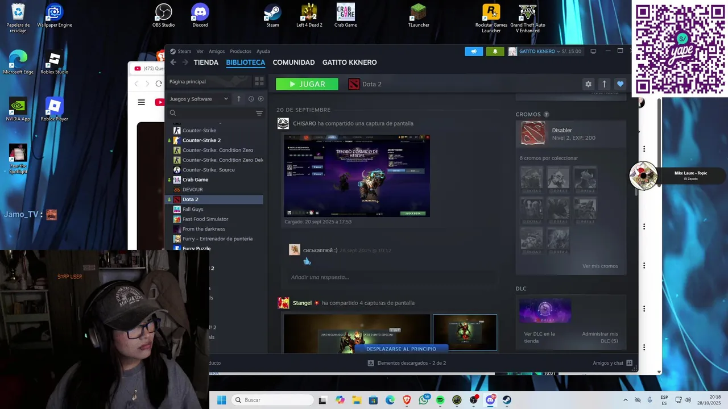Open Juegos y Software dropdown
The height and width of the screenshot is (409, 728).
(199, 99)
